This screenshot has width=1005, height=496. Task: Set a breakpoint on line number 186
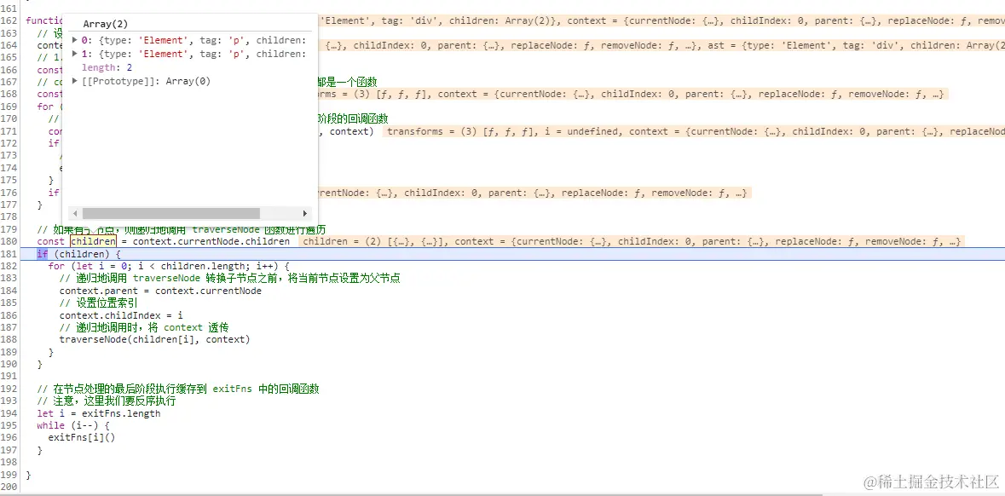[9, 315]
